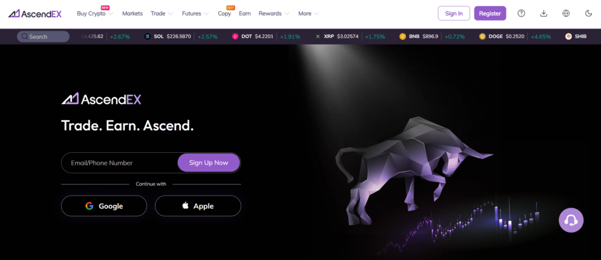Open the Markets menu item

(x=132, y=13)
